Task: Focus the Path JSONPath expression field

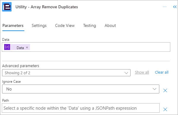Action: [x=81, y=108]
